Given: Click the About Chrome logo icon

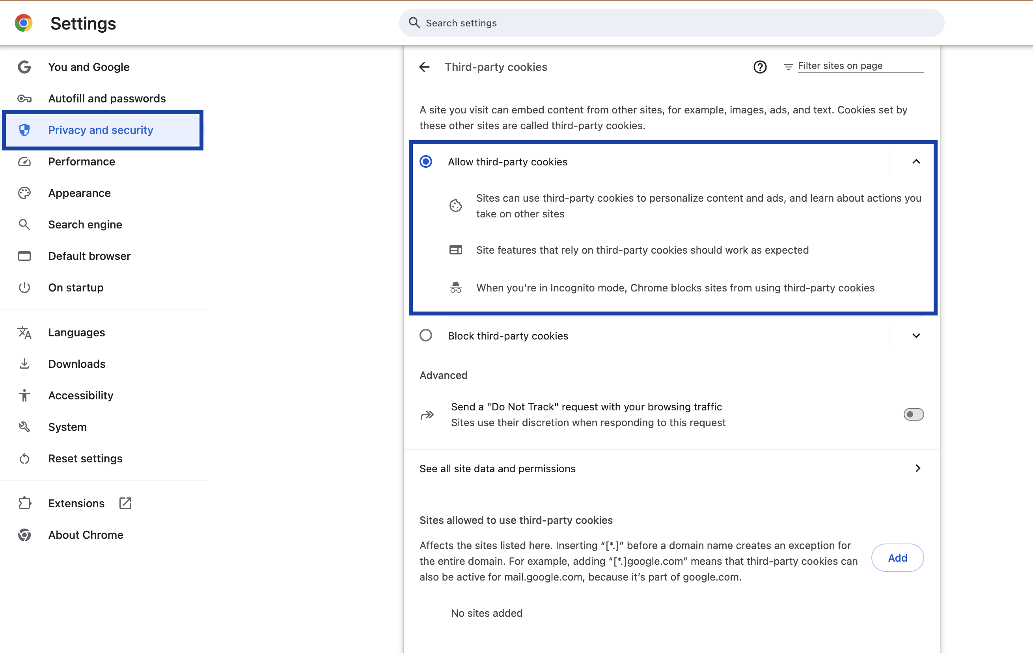Looking at the screenshot, I should coord(24,535).
